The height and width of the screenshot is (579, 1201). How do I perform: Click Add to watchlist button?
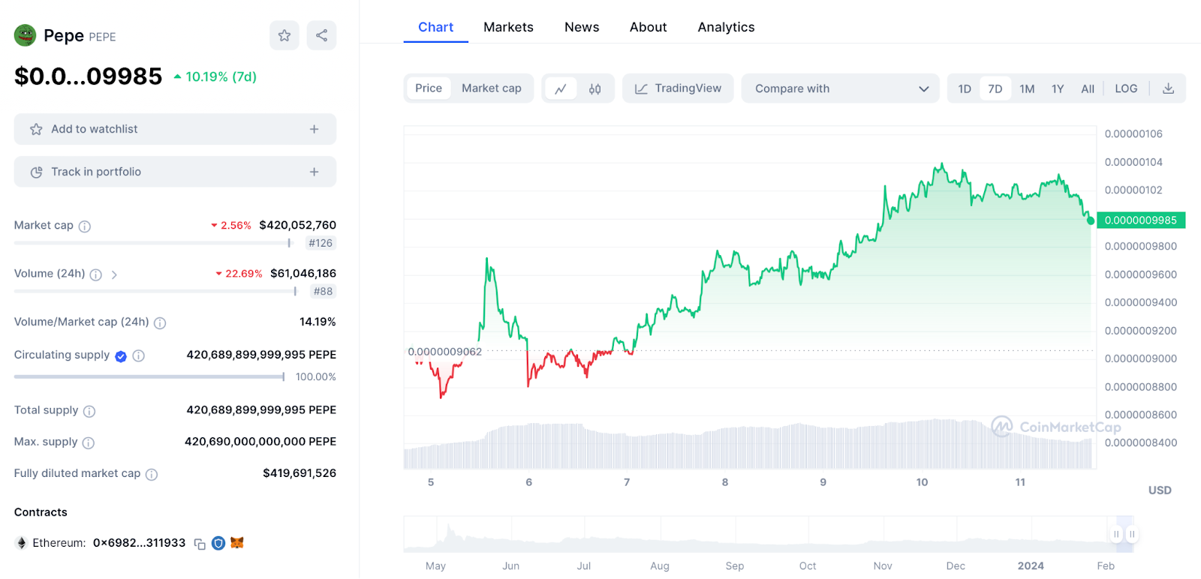[x=175, y=129]
